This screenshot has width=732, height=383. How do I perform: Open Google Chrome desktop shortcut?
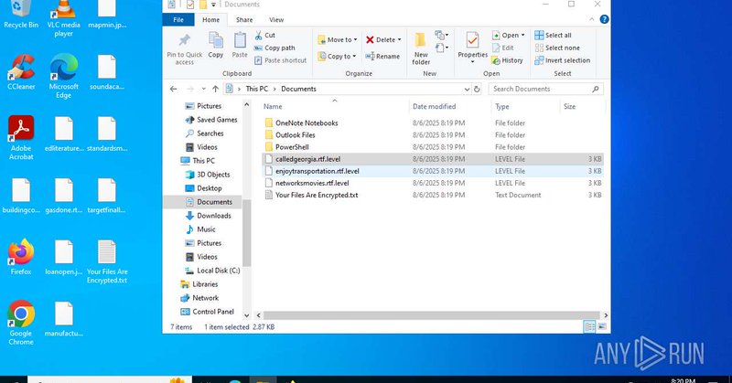tap(21, 323)
